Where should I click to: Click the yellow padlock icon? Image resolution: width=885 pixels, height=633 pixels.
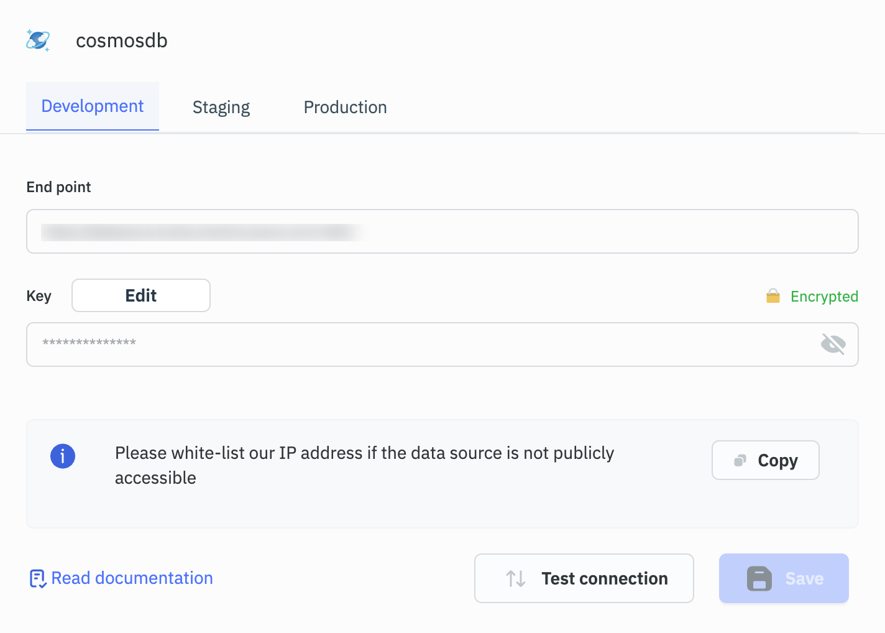click(773, 296)
